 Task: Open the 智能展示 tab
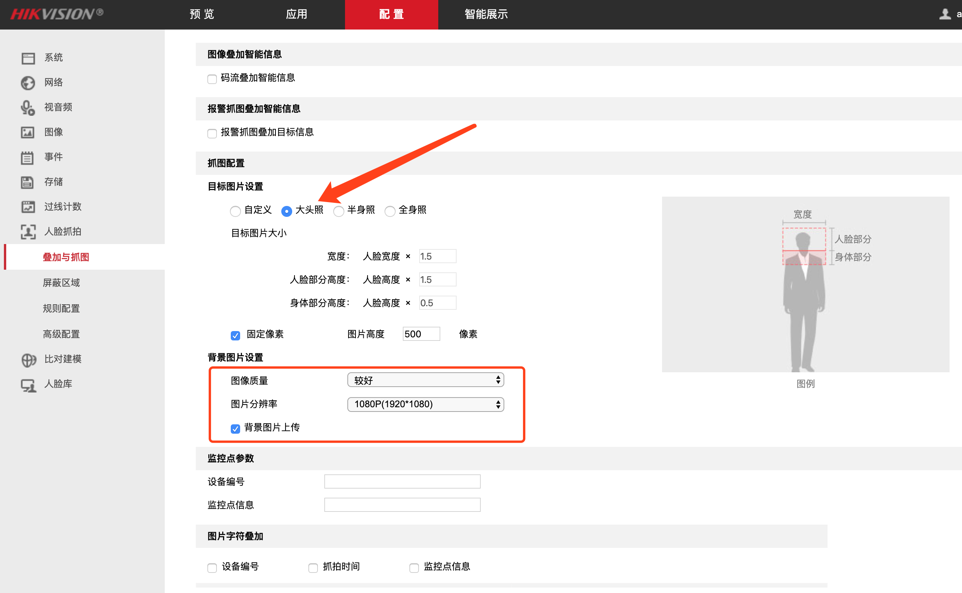pyautogui.click(x=486, y=14)
